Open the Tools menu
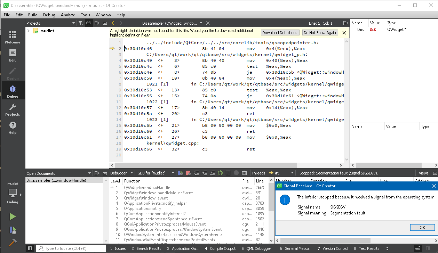438x253 pixels. (85, 15)
